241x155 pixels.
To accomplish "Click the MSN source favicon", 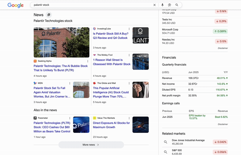I will click(35, 83).
